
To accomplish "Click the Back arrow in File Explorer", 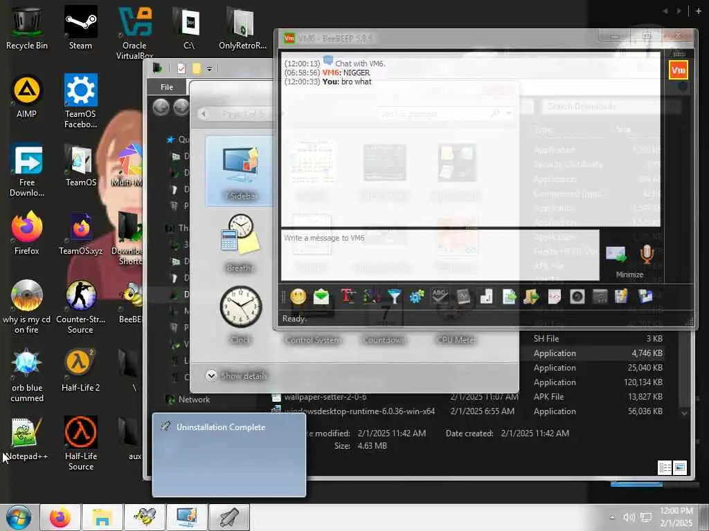I will coord(161,107).
